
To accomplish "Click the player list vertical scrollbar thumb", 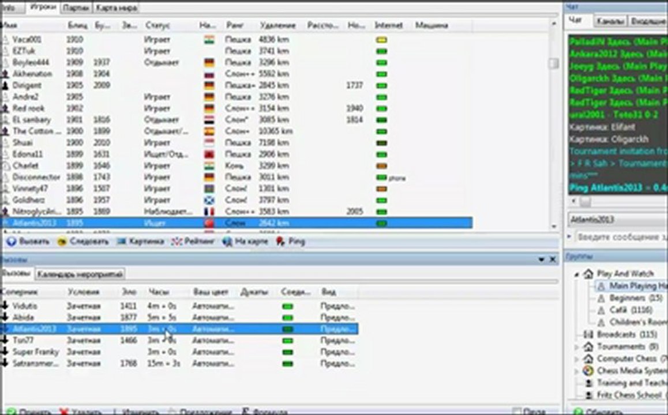I will pos(553,63).
